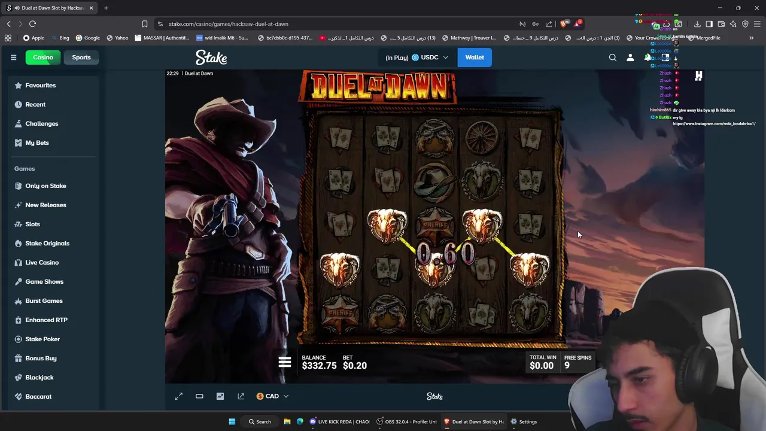Screen dimensions: 766x431
Task: Open the Google bookmark
Action: click(x=87, y=38)
